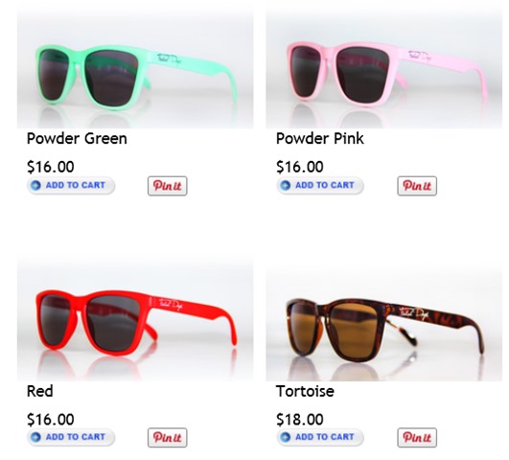Click the blue arrow icon beside Powder Green's cart button
Viewport: 509px width, 460px height.
click(35, 185)
